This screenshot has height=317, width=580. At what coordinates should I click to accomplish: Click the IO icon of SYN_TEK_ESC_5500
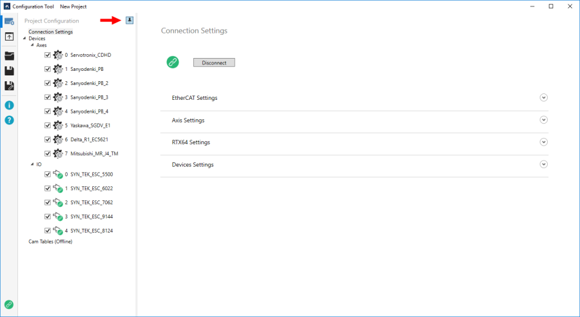58,174
